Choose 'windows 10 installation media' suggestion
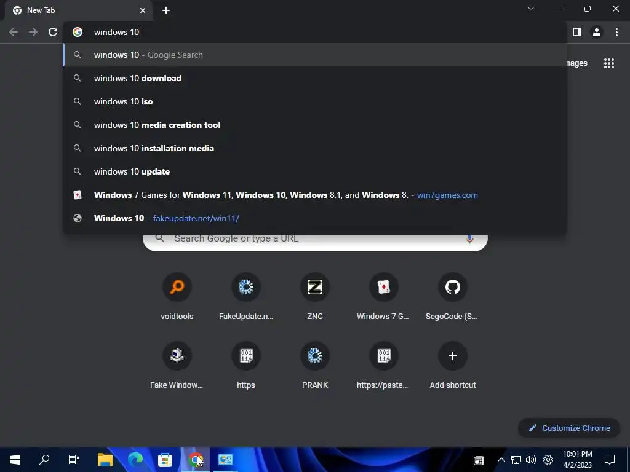The width and height of the screenshot is (630, 472). (x=315, y=148)
